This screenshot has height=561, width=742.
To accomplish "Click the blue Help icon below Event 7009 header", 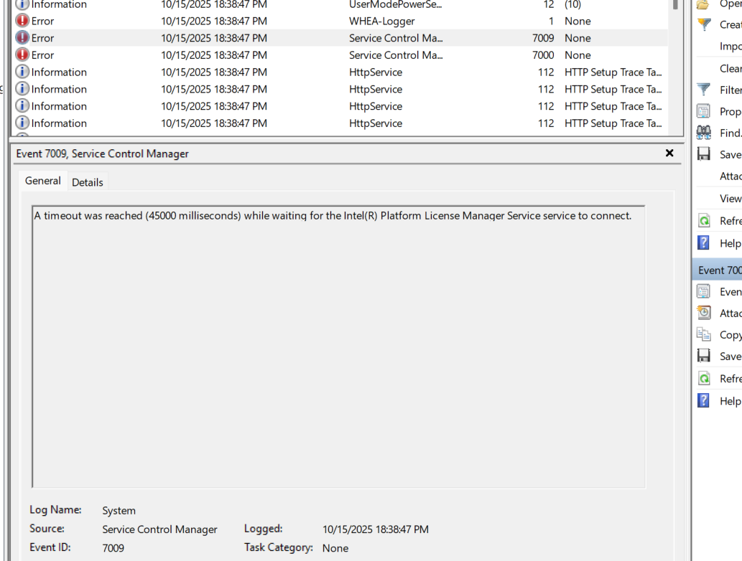I will 704,400.
